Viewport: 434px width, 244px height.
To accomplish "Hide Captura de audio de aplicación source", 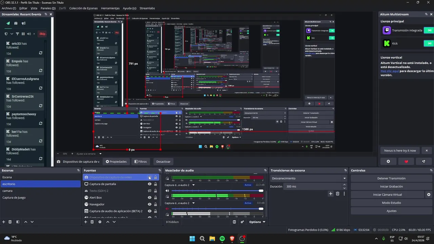I will pos(150,211).
